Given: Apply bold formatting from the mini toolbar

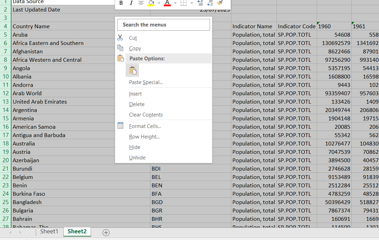Looking at the screenshot, I should (120, 3).
